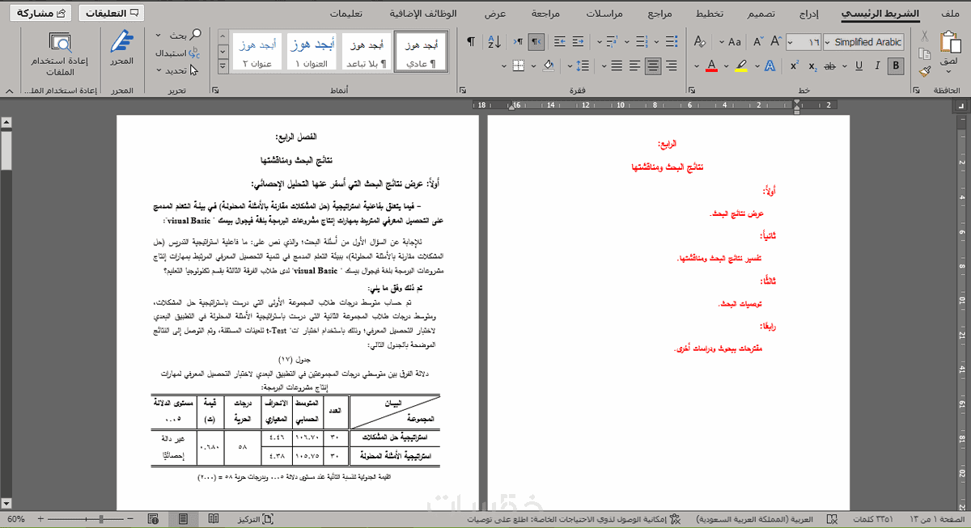Click the Multilevel List icon
971x528 pixels.
tap(612, 42)
